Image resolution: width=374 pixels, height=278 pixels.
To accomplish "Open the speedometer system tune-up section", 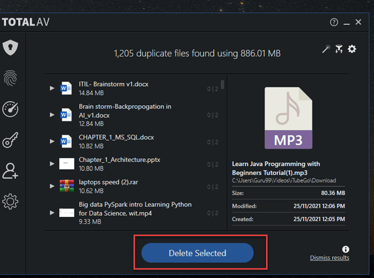I will coord(11,109).
